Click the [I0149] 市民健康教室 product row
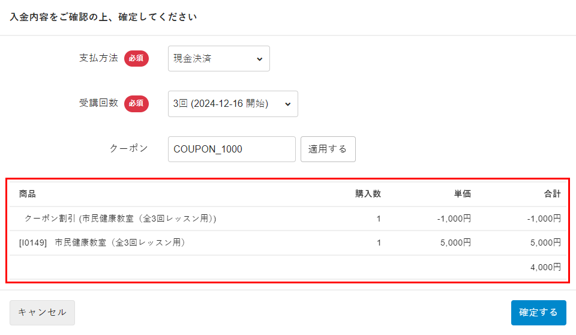Screen dimensions: 576x335 click(x=102, y=243)
